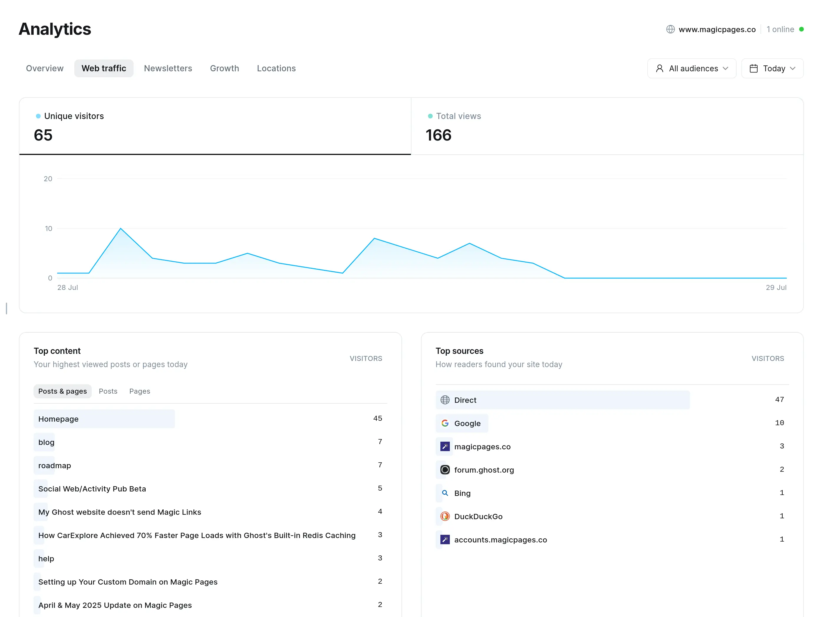Click the DuckDuckGo icon in Top sources
Screen dimensions: 823x617
[445, 516]
